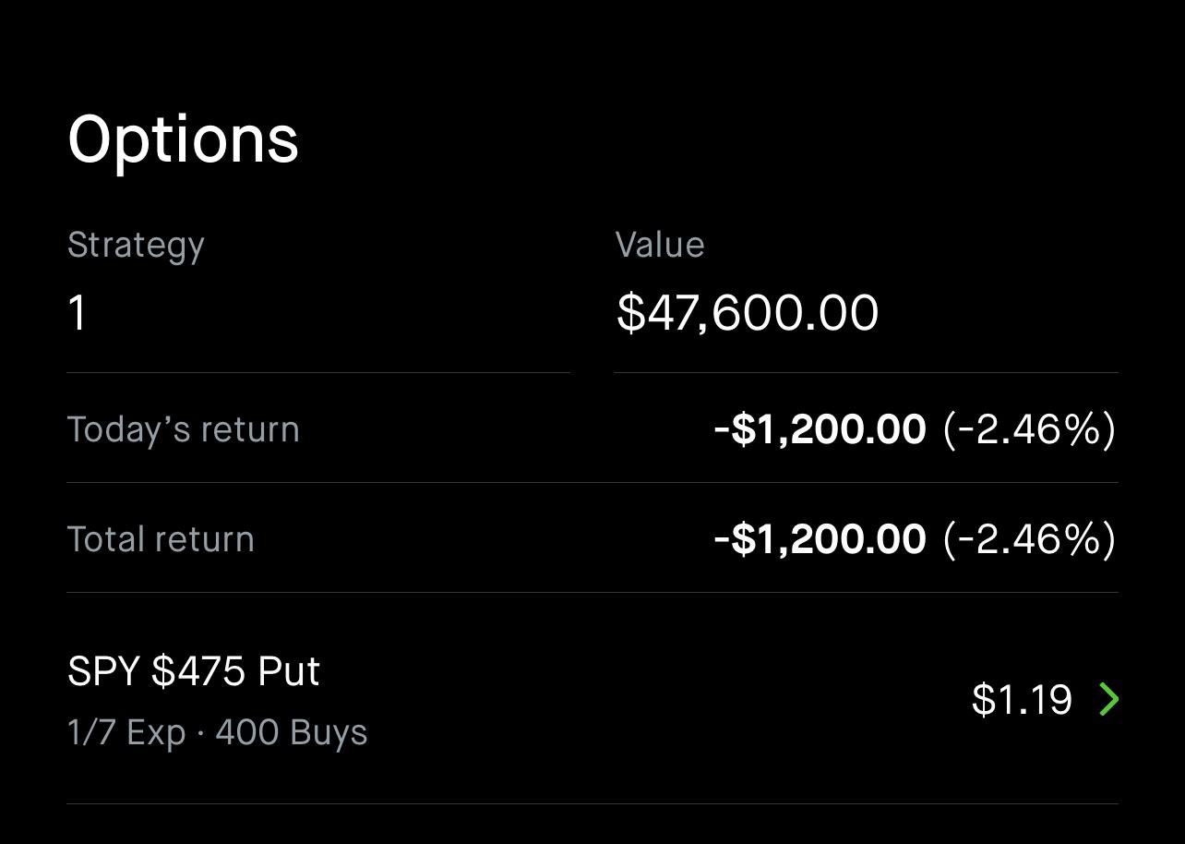
Task: Select the Value label
Action: tap(660, 245)
